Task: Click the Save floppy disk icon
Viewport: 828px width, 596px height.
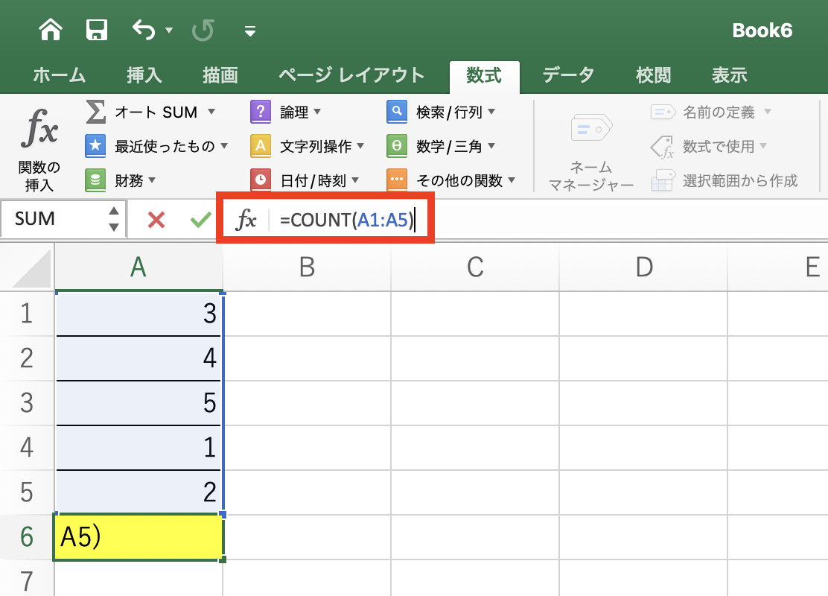Action: (97, 30)
